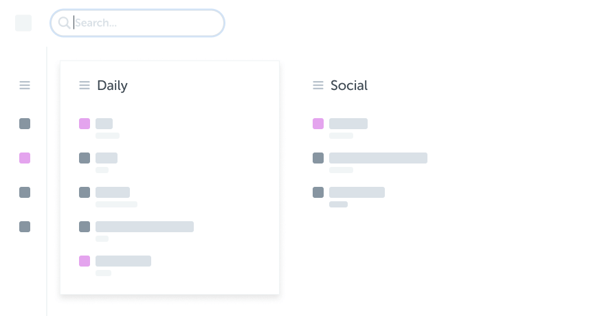Click the first pink square in Daily list

click(85, 124)
